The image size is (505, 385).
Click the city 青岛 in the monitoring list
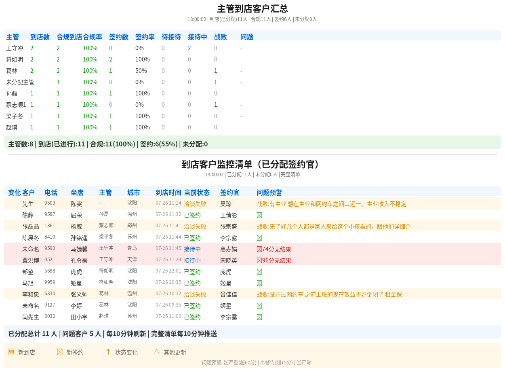coord(132,248)
